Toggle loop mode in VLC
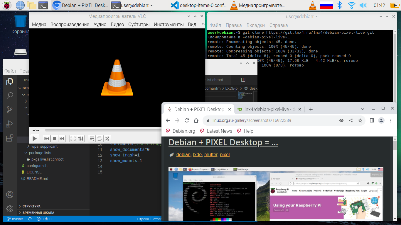 tap(100, 139)
